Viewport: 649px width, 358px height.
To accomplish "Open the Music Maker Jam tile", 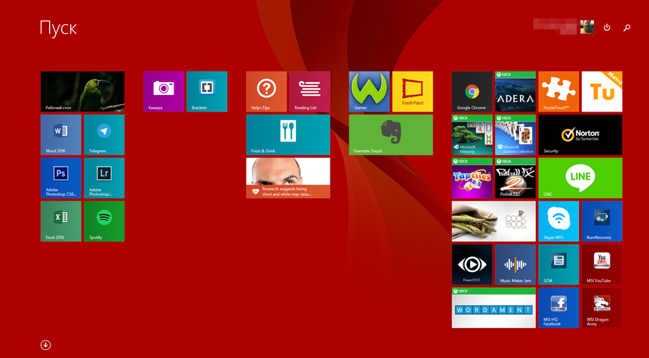I will pos(515,264).
